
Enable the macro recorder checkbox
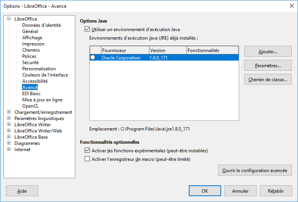click(87, 159)
